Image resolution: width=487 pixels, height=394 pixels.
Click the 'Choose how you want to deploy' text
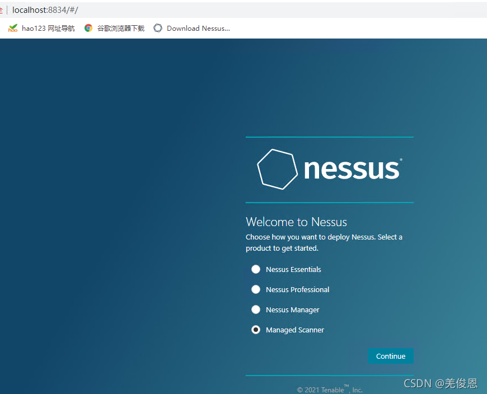(x=324, y=242)
